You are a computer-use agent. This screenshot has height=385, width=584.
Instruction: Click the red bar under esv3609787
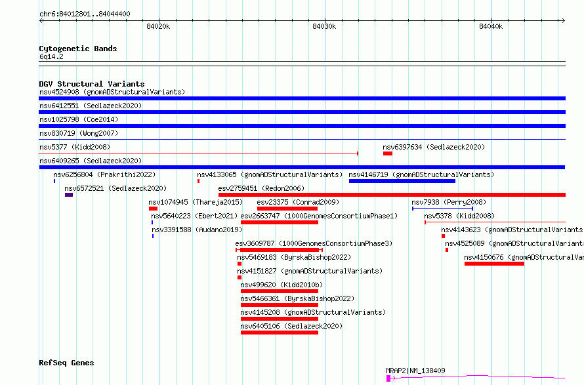point(280,250)
